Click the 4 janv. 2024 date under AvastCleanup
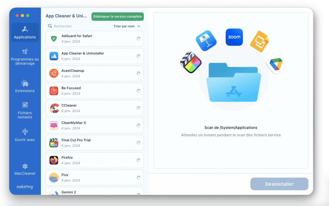The image size is (329, 206). click(71, 76)
